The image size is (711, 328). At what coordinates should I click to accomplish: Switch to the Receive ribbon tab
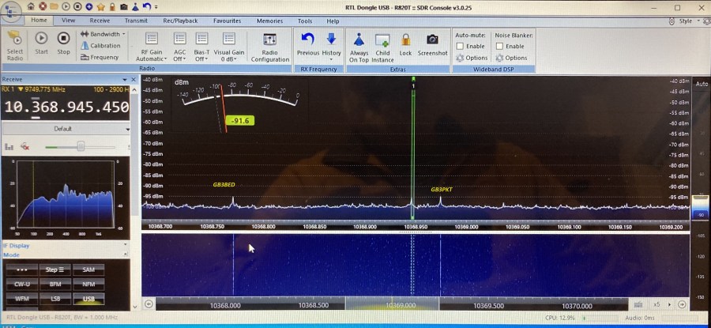100,21
